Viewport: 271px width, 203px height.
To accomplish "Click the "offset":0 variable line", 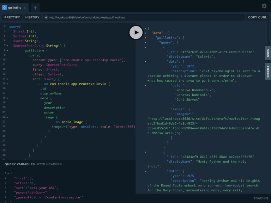I will [24, 183].
